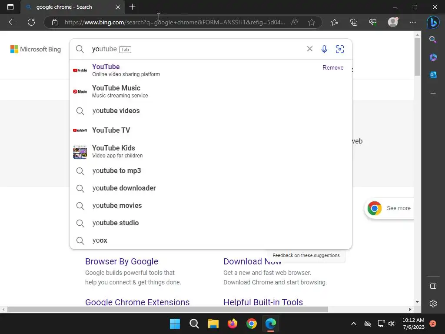Viewport: 445px width, 334px height.
Task: Click the address bar URL
Action: (175, 22)
